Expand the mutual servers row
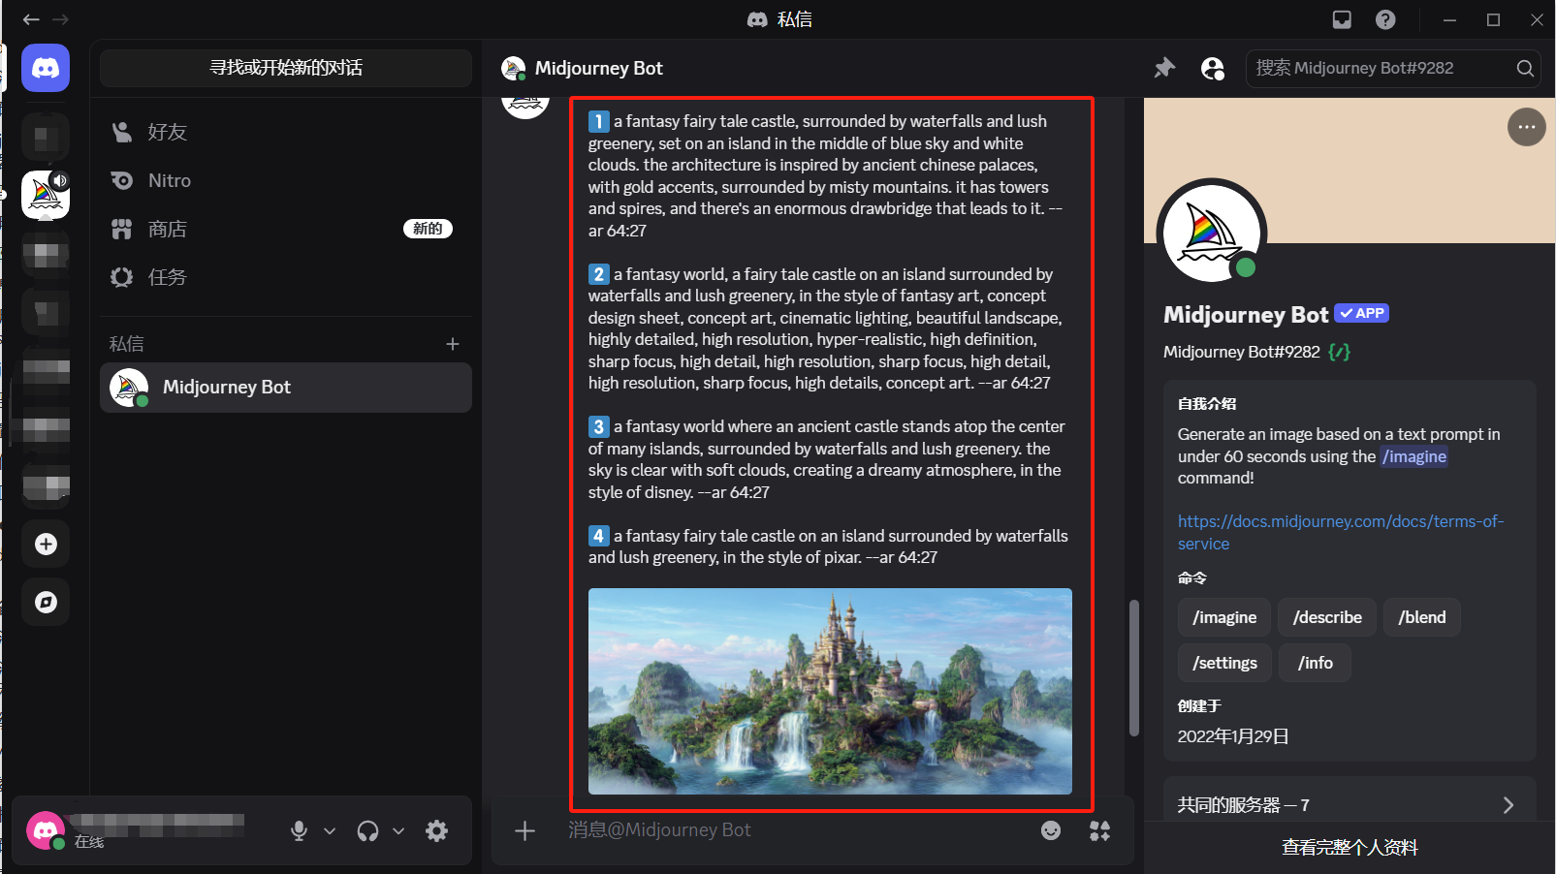The height and width of the screenshot is (874, 1556). pos(1349,805)
